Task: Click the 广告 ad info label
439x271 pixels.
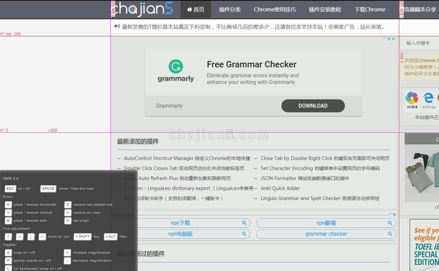Action: 387,39
